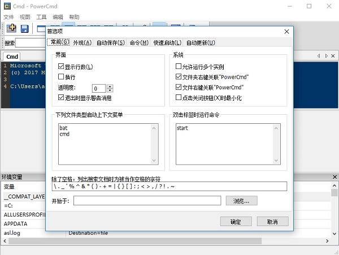
Task: Increase 透明度 with the up spinner
Action: point(110,87)
